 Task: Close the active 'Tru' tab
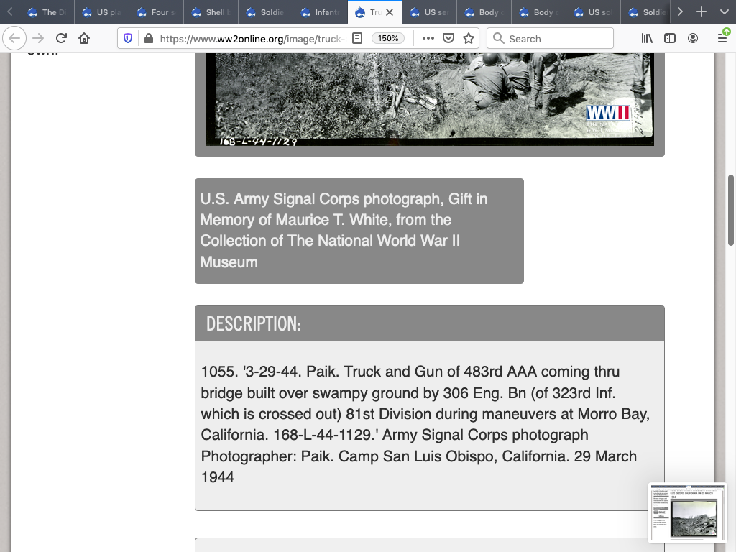click(389, 12)
